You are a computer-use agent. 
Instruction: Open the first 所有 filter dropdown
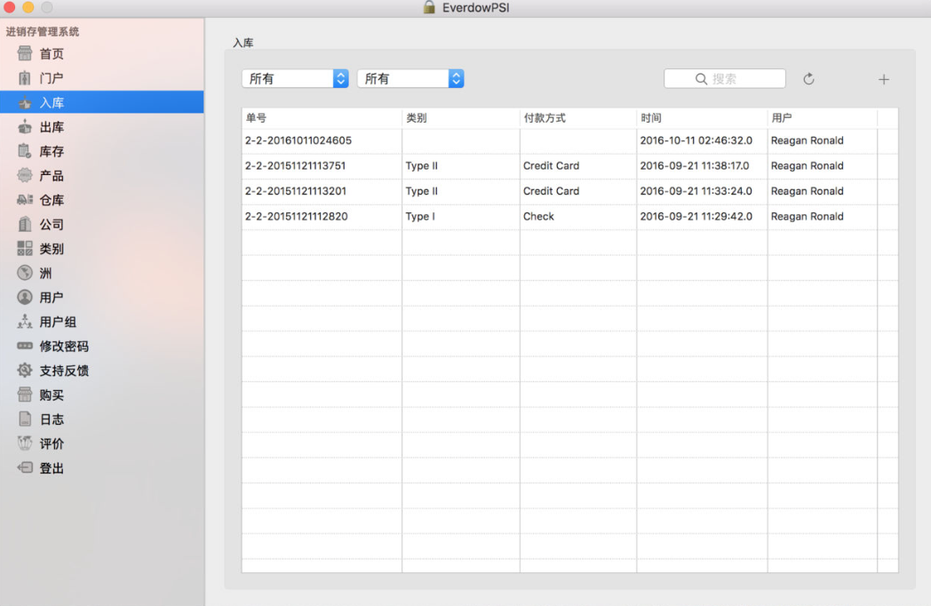pyautogui.click(x=295, y=78)
